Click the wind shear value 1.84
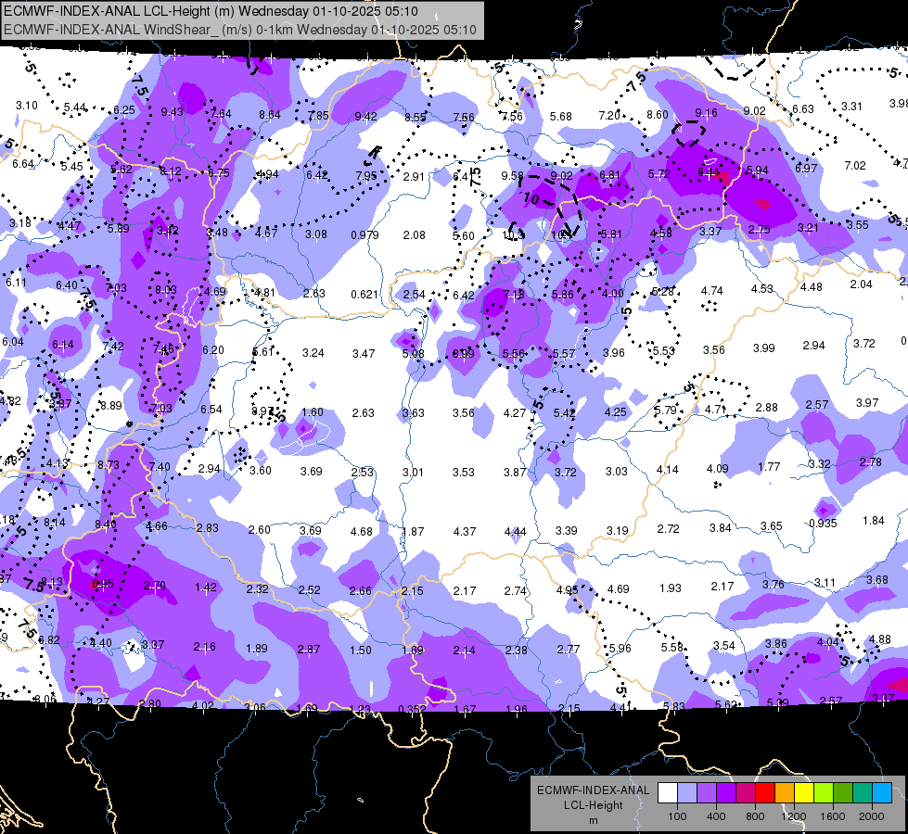The image size is (908, 834). (874, 521)
